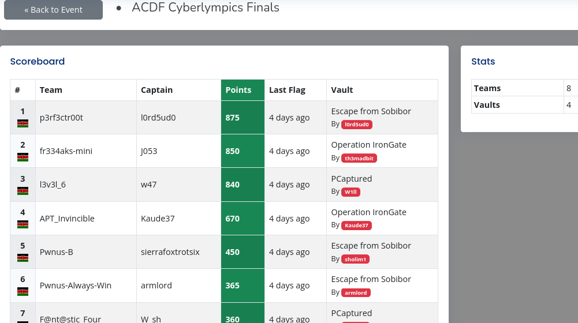Viewport: 578px width, 323px height.
Task: Select the w1ll red badge
Action: tap(350, 192)
